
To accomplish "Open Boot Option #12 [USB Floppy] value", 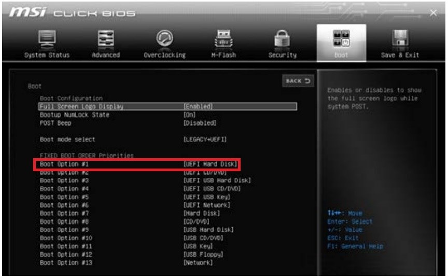I will (203, 255).
